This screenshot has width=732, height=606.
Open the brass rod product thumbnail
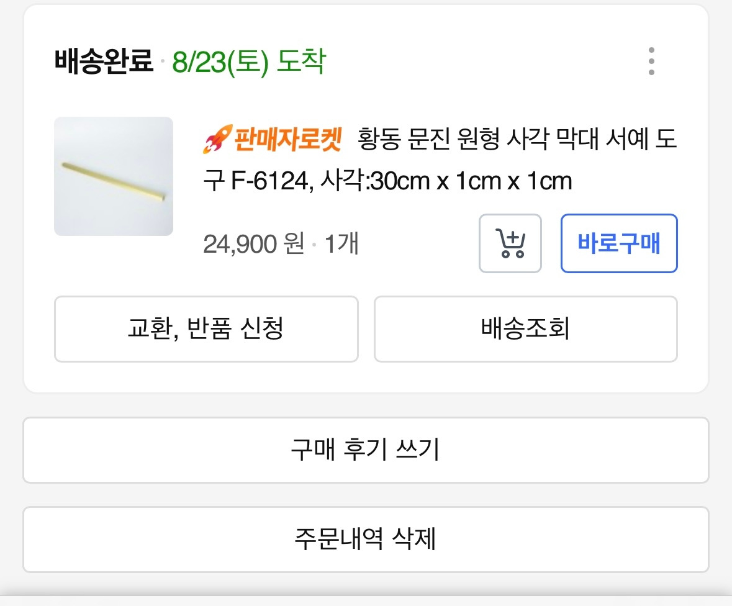click(x=114, y=176)
